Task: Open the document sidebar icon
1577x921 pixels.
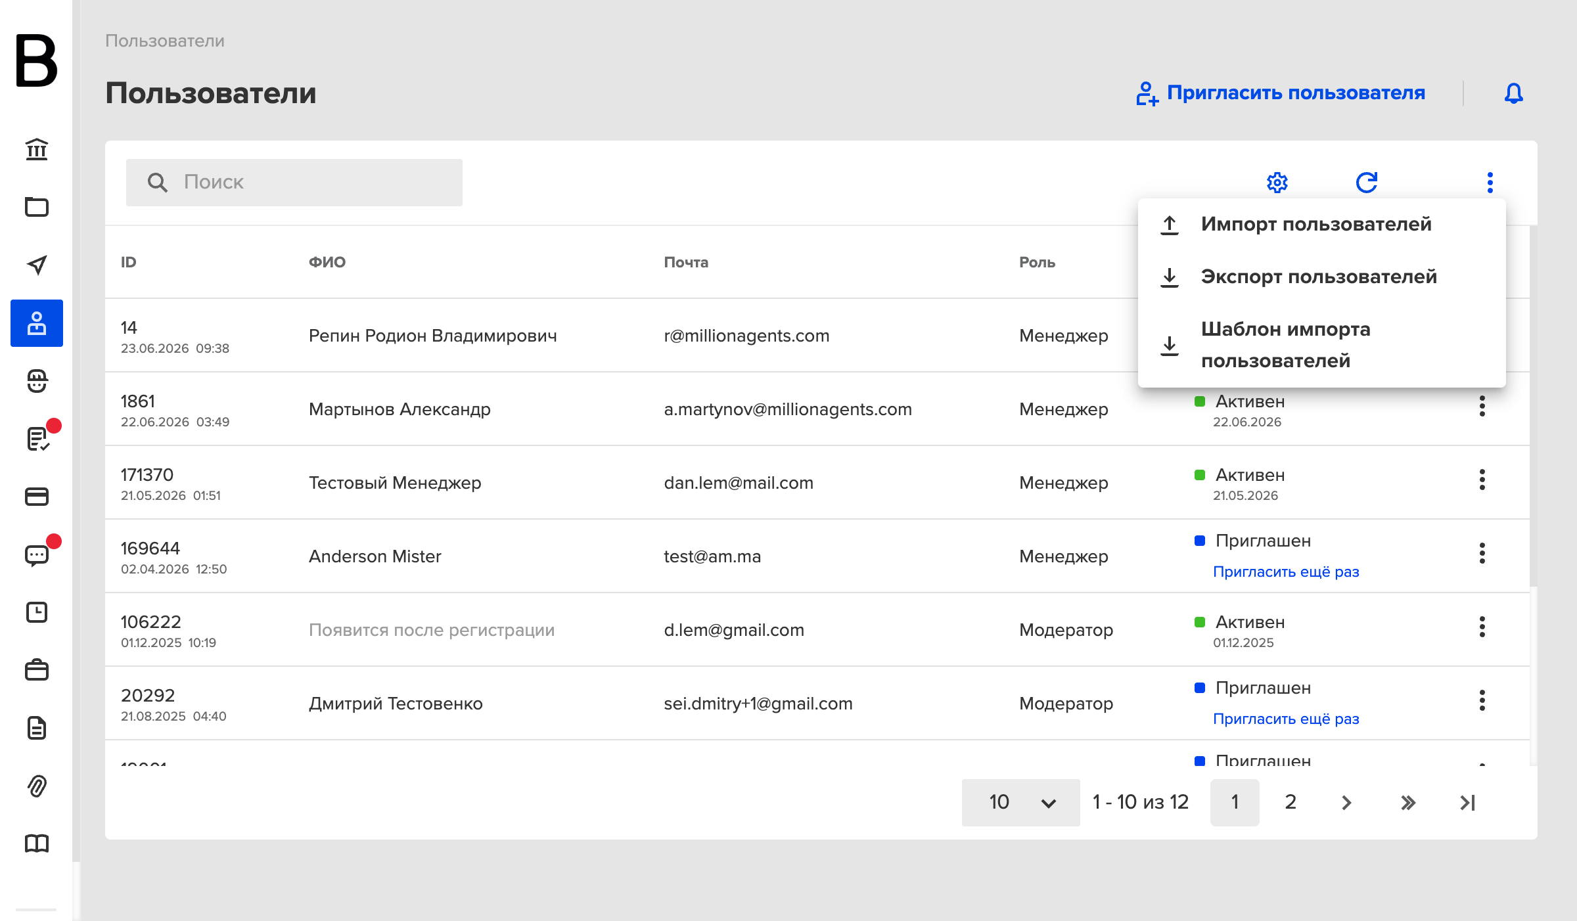Action: click(x=37, y=728)
